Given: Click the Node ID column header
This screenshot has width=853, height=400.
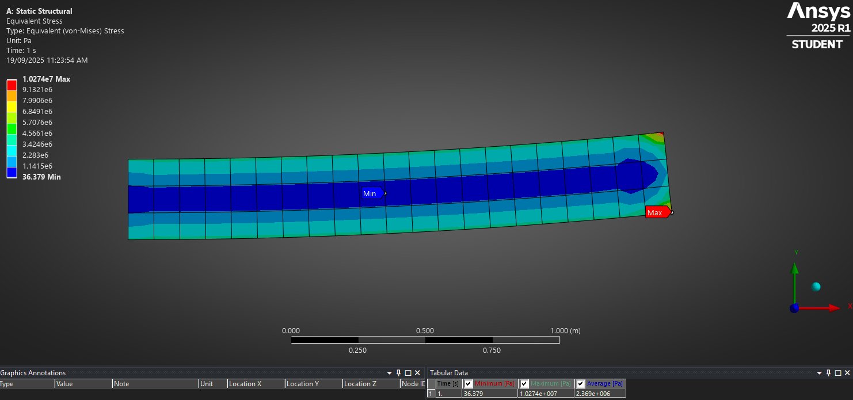Looking at the screenshot, I should [413, 384].
